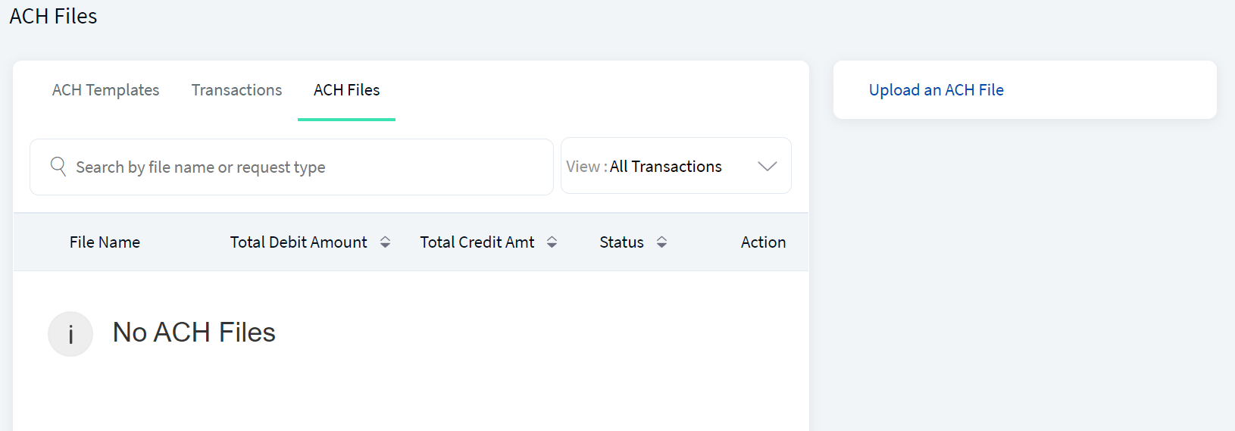Click the search magnifier icon

(x=58, y=166)
